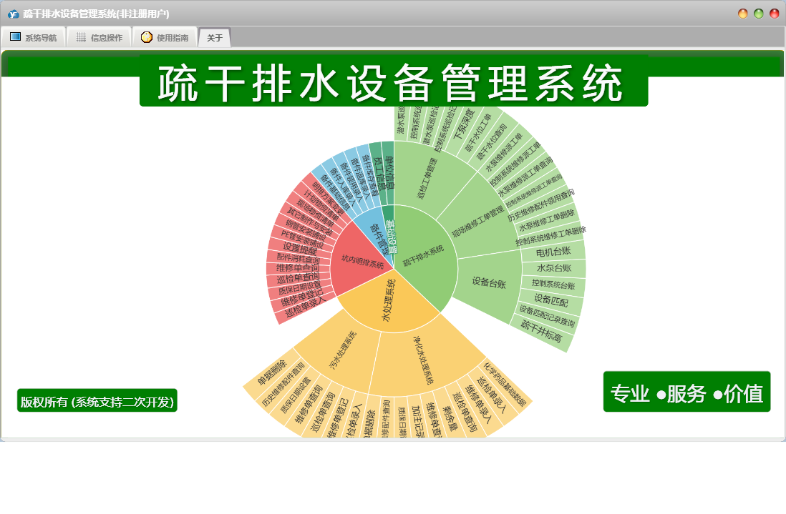Screen dimensions: 786x514
Task: Click the 配件消耗查询 segment
Action: pos(299,258)
